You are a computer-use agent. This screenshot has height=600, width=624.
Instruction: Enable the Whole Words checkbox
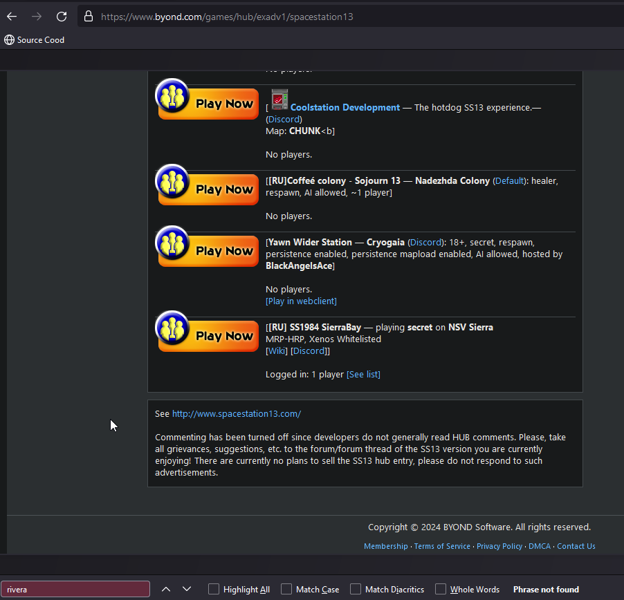tap(441, 589)
